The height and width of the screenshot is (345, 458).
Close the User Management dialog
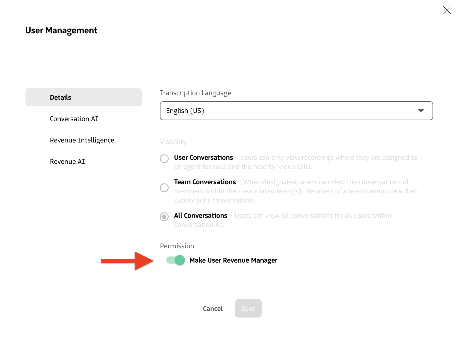pyautogui.click(x=447, y=10)
